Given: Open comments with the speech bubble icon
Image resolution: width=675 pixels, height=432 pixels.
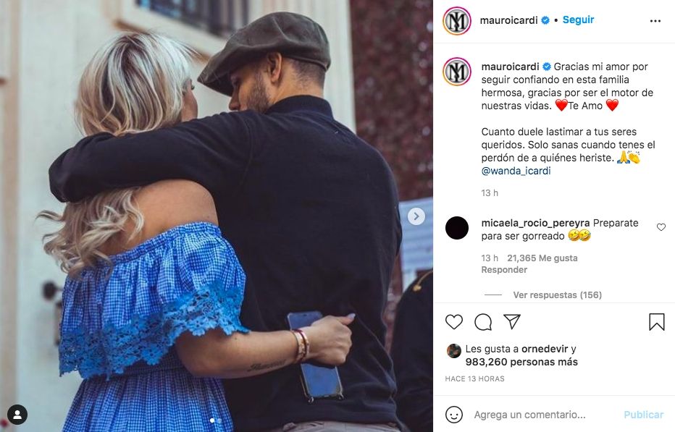Looking at the screenshot, I should pyautogui.click(x=483, y=322).
